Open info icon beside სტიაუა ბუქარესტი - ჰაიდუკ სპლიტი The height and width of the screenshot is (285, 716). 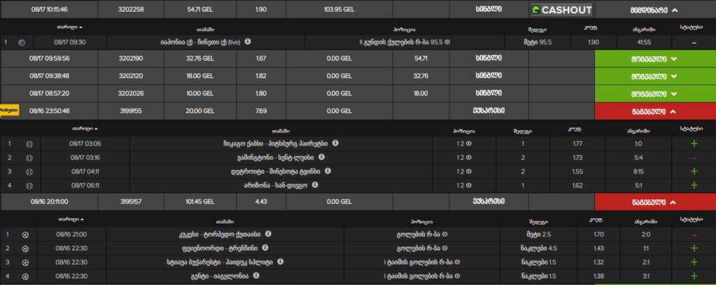pyautogui.click(x=281, y=262)
